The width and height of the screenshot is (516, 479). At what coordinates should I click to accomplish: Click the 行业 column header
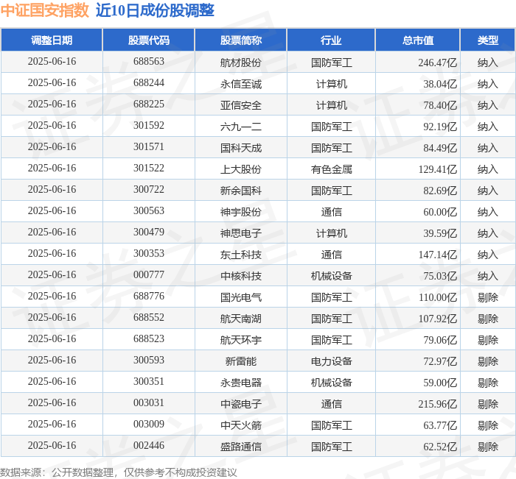pyautogui.click(x=331, y=40)
